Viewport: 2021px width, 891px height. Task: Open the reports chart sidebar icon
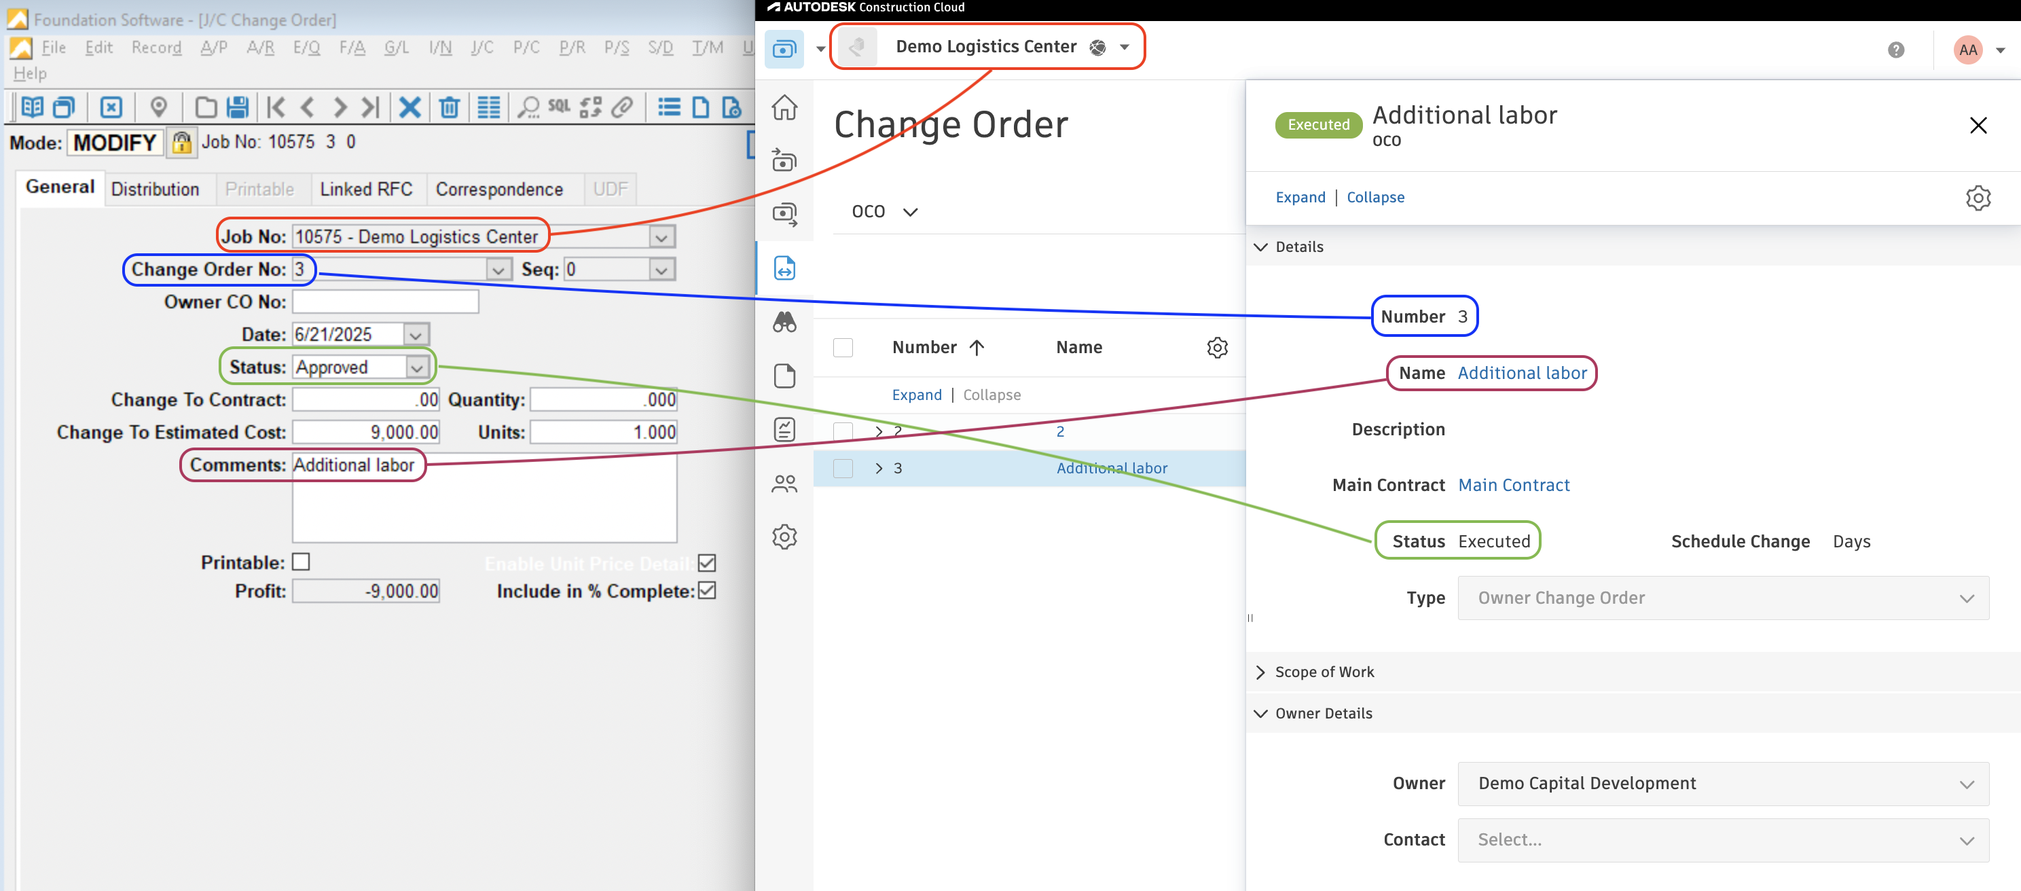click(x=784, y=430)
